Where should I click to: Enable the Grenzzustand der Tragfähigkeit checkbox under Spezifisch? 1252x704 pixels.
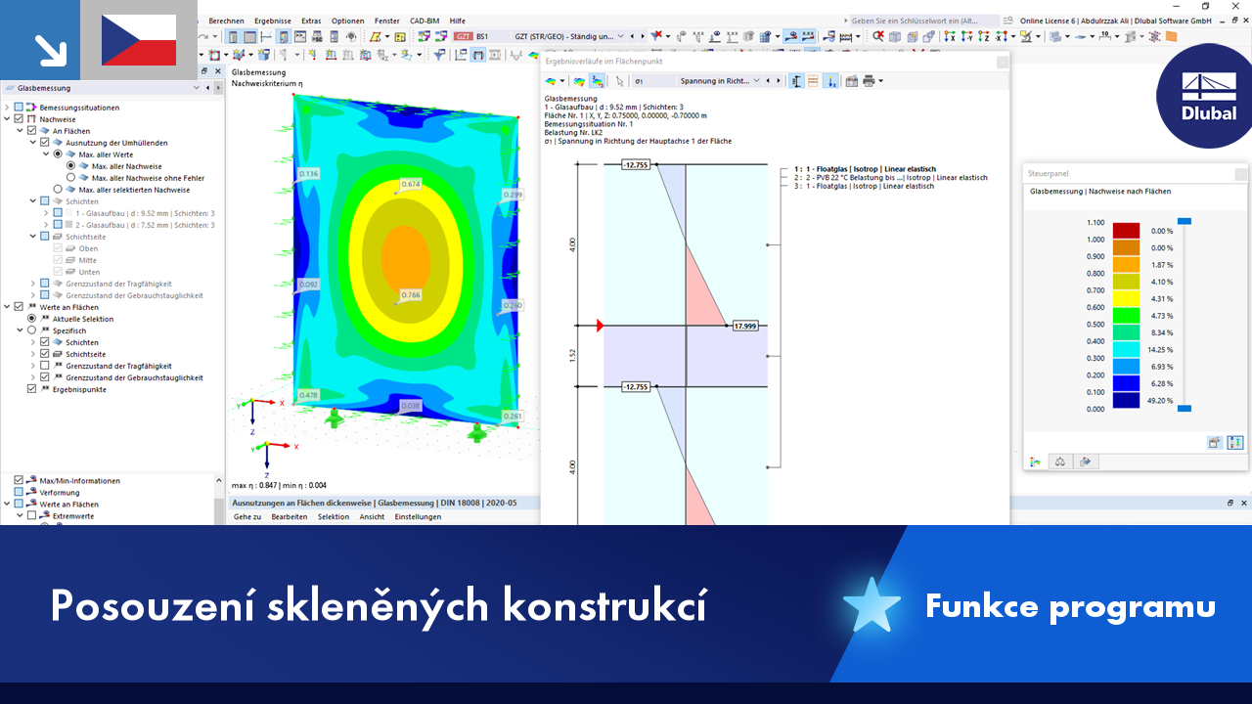44,366
